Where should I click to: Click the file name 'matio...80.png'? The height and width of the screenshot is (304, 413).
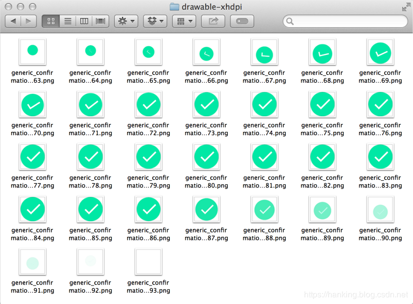pyautogui.click(x=206, y=186)
